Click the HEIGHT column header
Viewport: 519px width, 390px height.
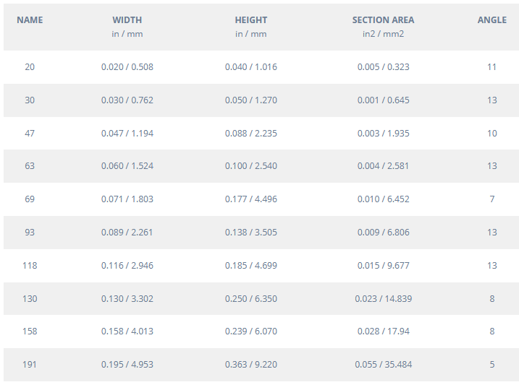point(250,20)
